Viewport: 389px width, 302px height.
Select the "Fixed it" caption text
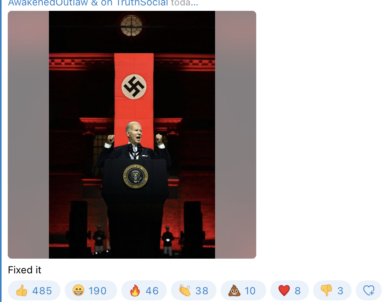[24, 270]
